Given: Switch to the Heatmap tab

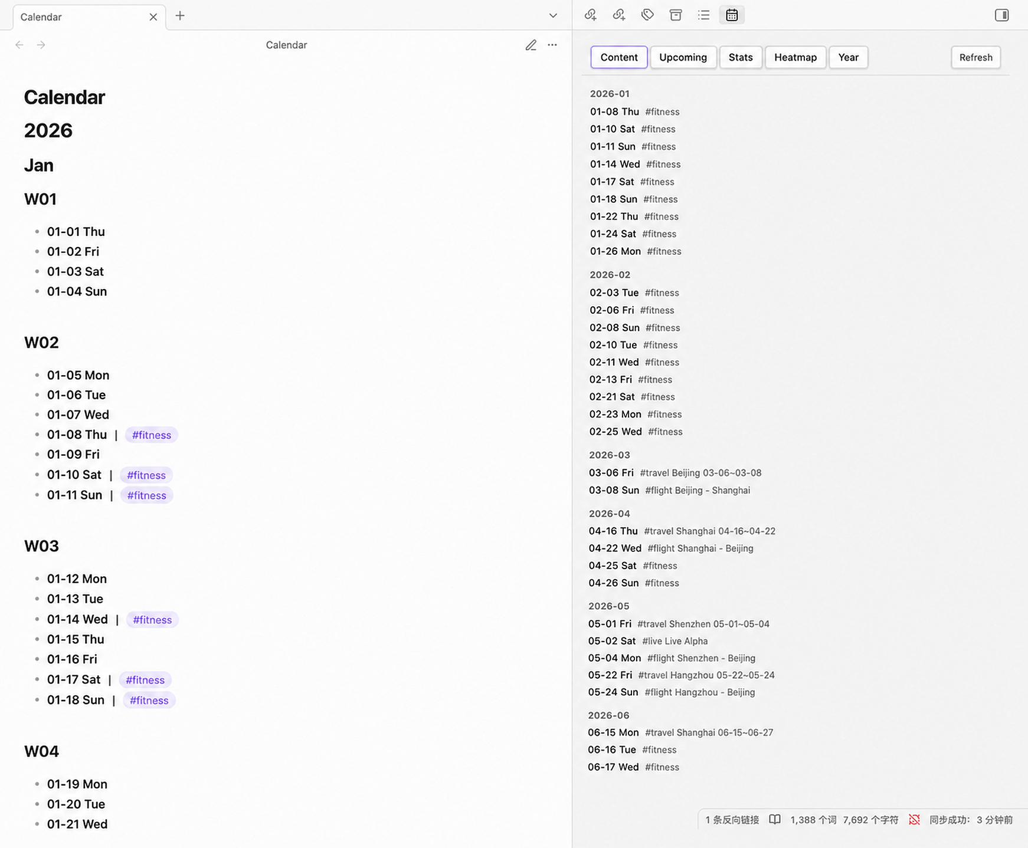Looking at the screenshot, I should tap(795, 57).
